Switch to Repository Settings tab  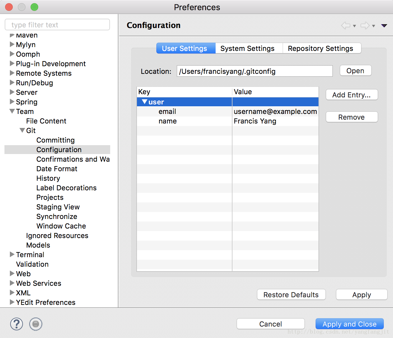320,48
